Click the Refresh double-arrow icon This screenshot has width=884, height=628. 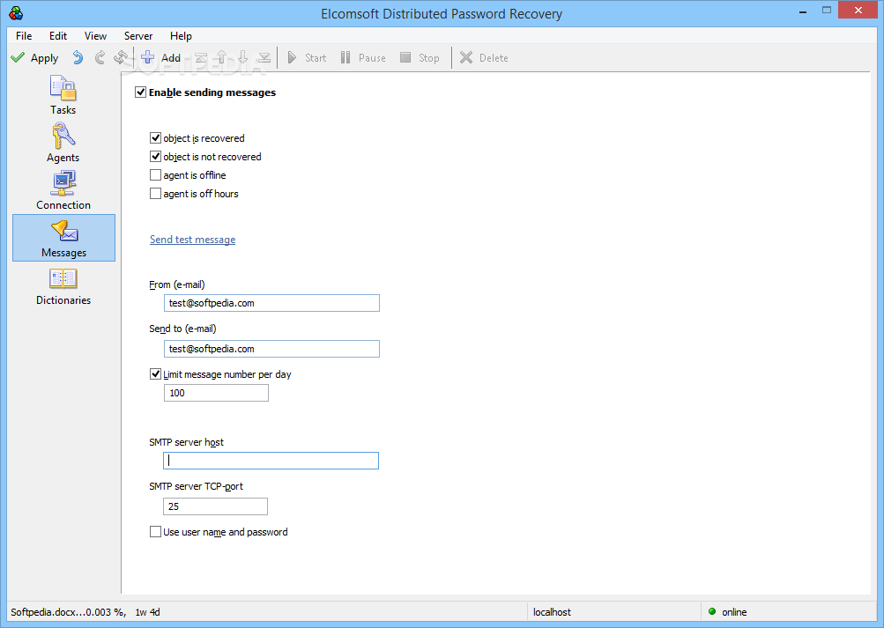pos(120,57)
